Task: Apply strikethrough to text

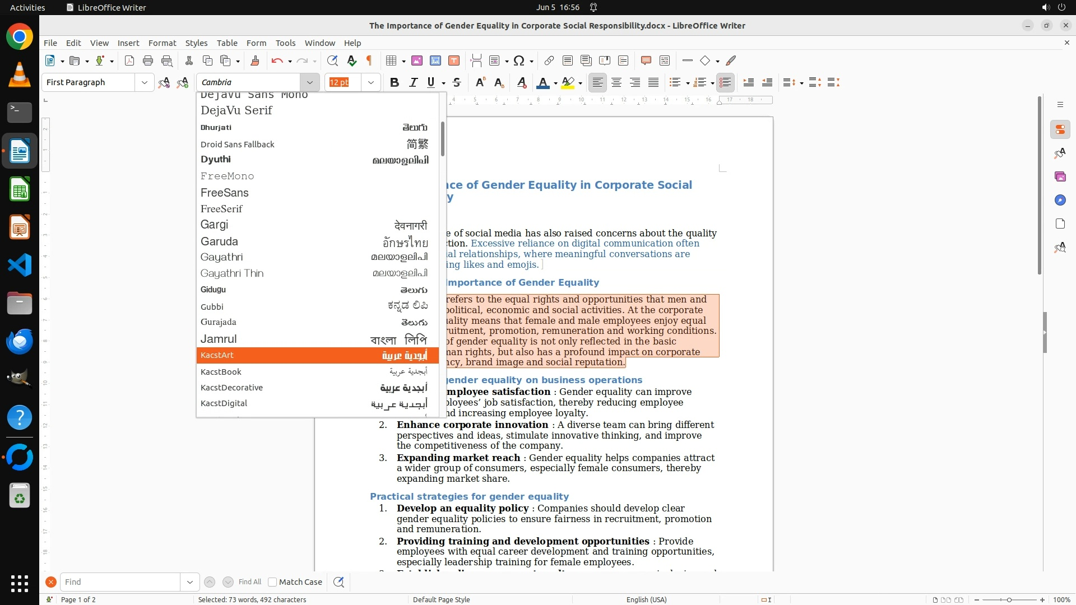Action: pos(457,82)
